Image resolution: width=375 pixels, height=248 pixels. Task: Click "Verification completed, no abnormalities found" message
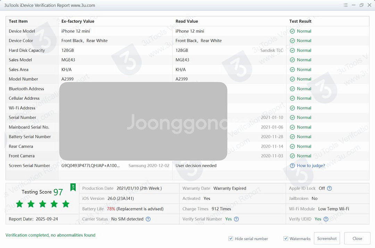point(50,235)
